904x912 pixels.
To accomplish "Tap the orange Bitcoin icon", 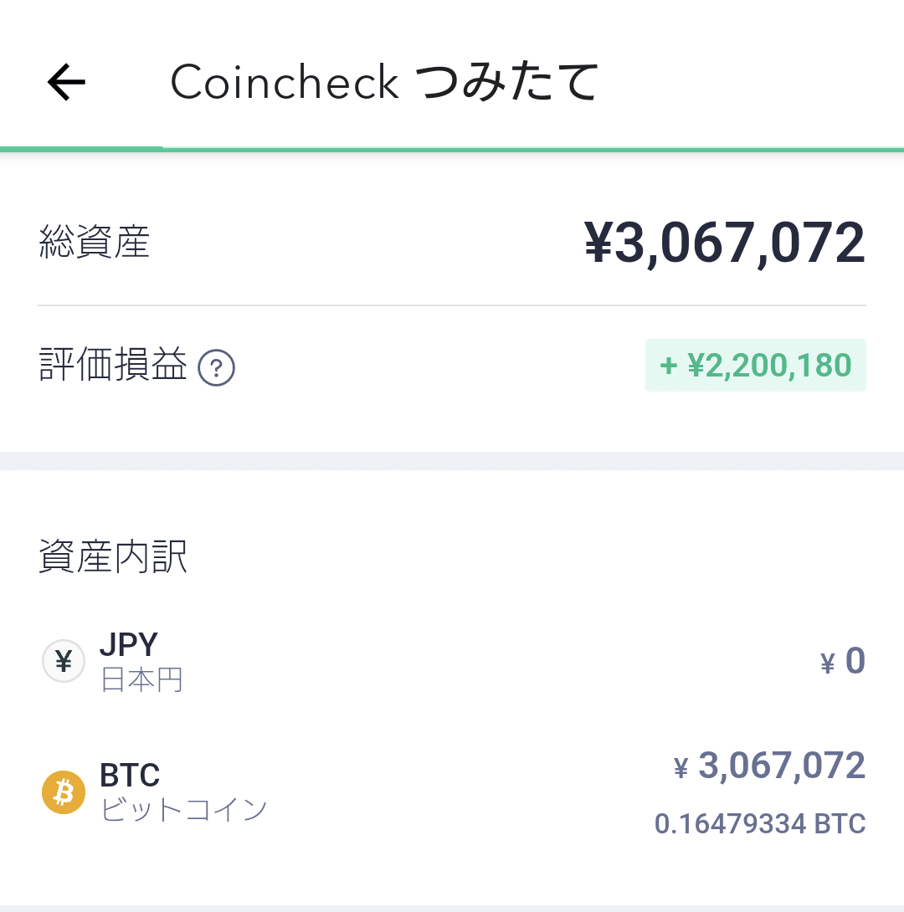I will click(64, 792).
